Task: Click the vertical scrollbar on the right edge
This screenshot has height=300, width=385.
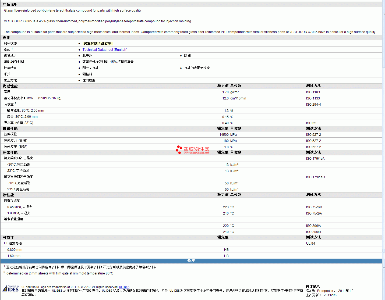Action: coord(384,150)
